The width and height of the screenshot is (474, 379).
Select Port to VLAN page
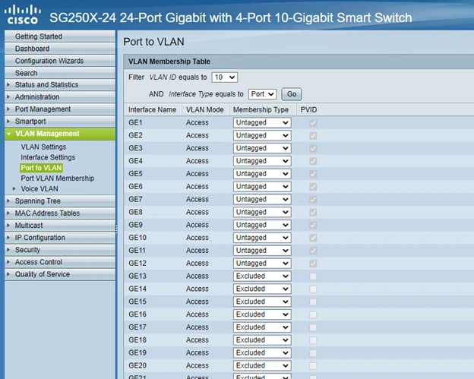tap(42, 168)
